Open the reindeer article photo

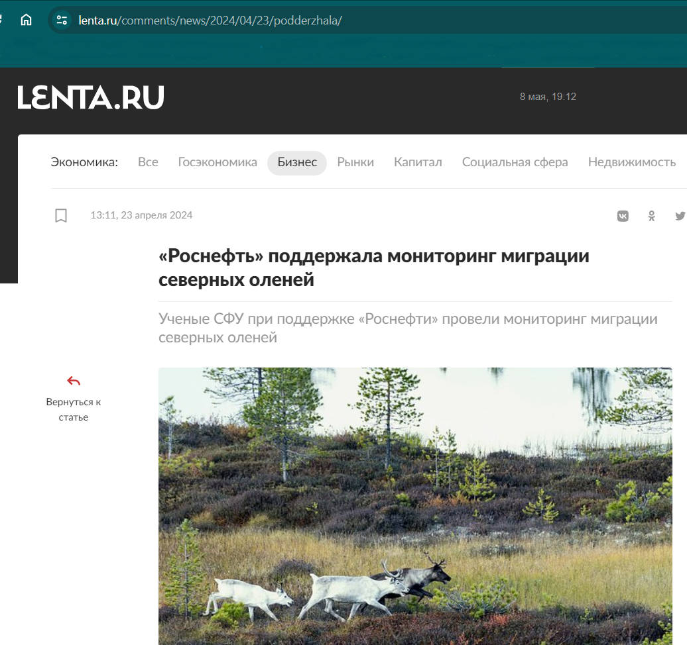(x=415, y=506)
